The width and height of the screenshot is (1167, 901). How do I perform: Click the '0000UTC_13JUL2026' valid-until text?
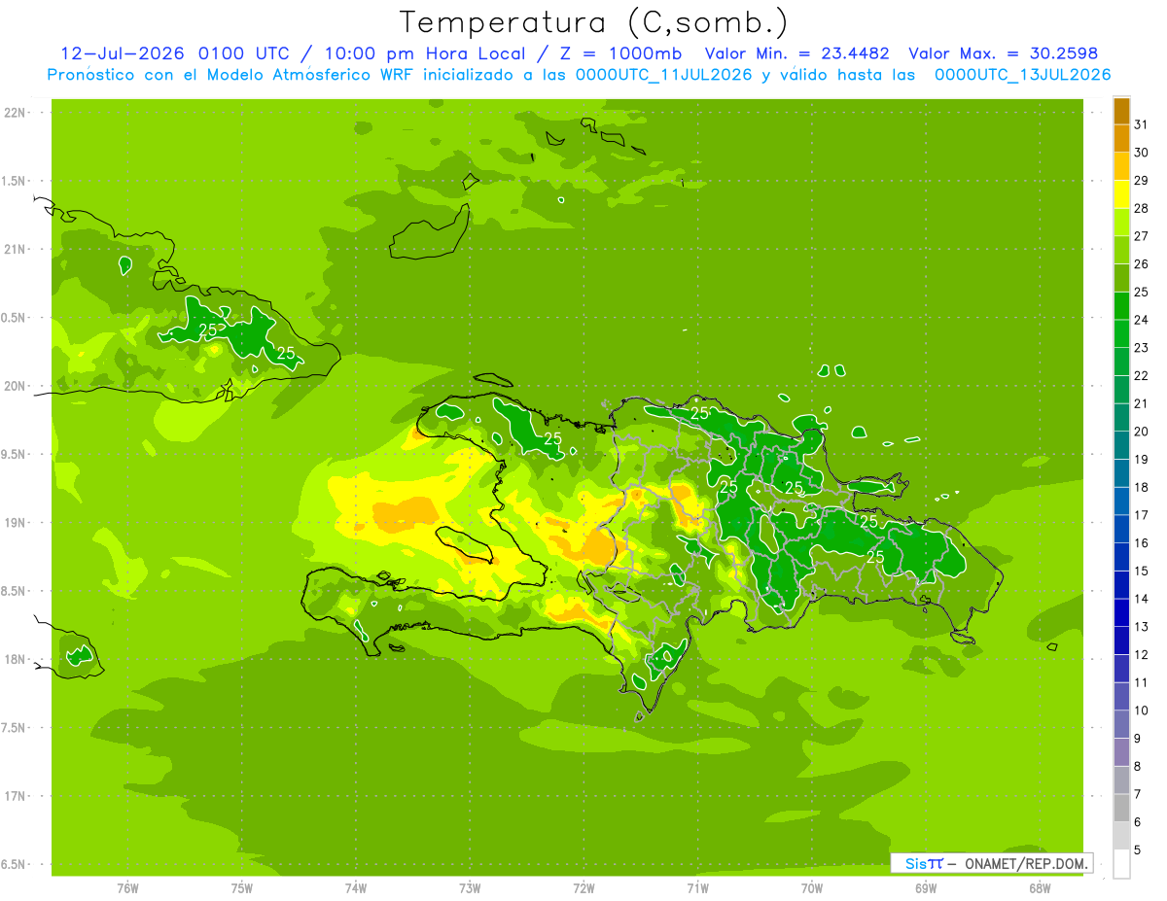(1022, 75)
